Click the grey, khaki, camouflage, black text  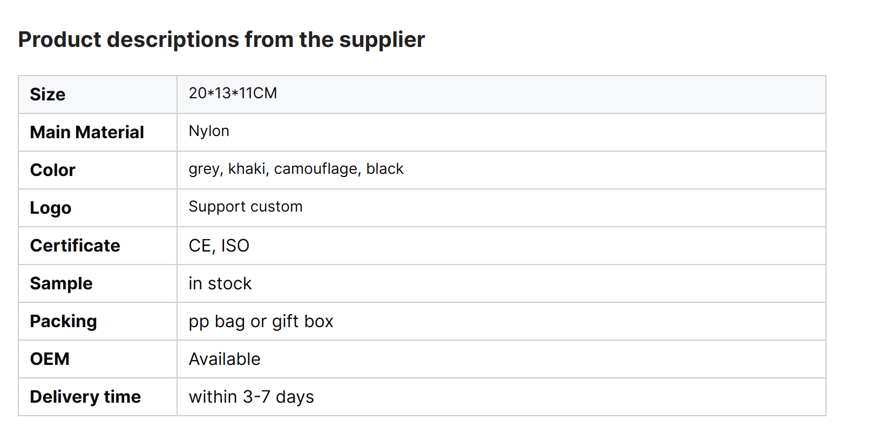[x=296, y=169]
